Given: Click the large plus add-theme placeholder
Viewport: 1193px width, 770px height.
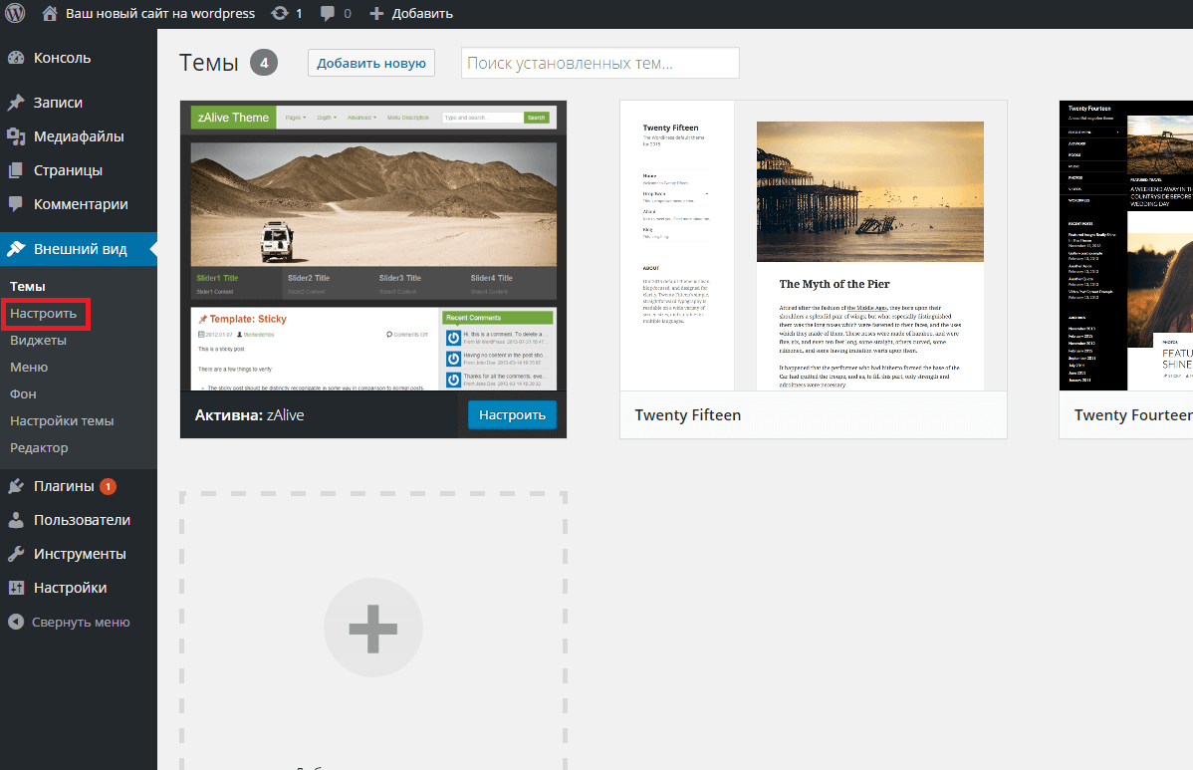Looking at the screenshot, I should point(373,629).
